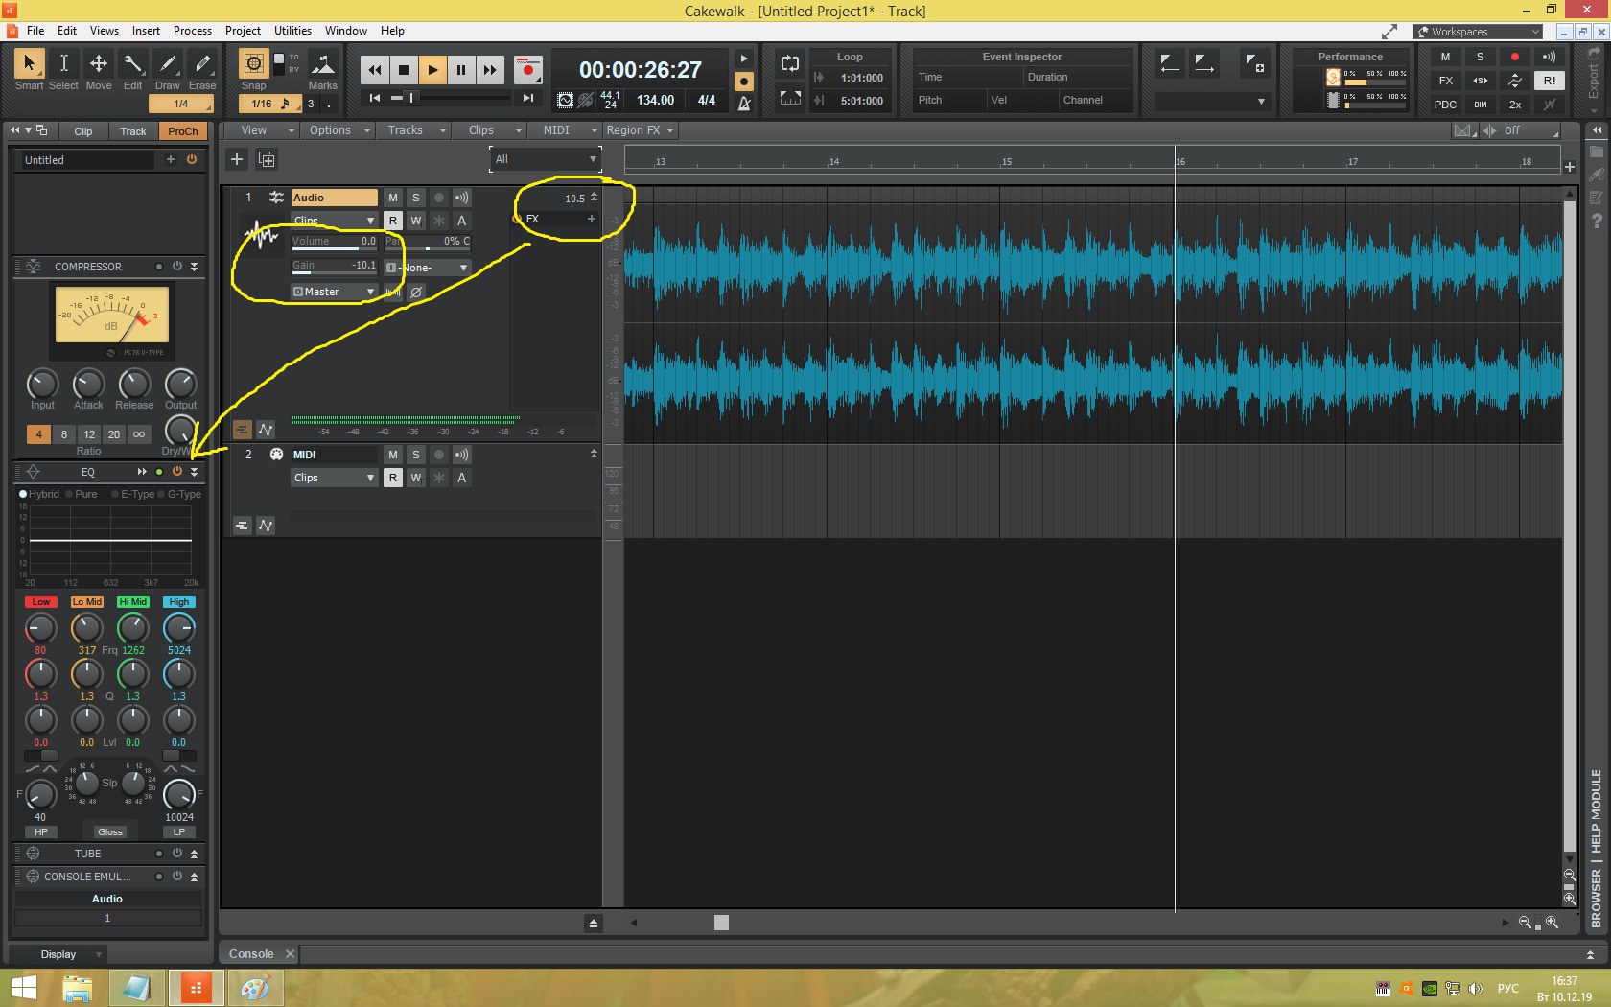The image size is (1611, 1007).
Task: Click the timeline ruler at measure 15
Action: pos(1005,161)
